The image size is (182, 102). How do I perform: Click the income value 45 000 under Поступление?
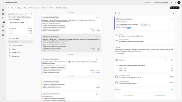(30, 29)
